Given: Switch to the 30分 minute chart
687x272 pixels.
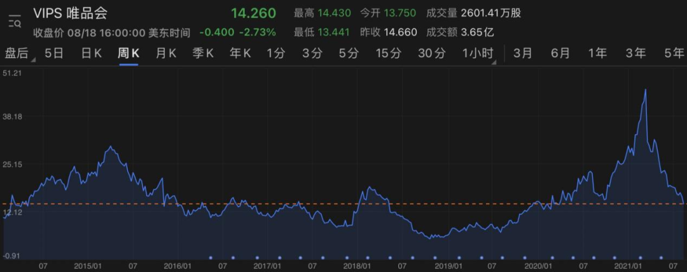Looking at the screenshot, I should click(431, 53).
